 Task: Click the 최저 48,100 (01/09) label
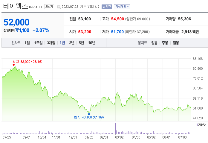pyautogui.click(x=89, y=117)
